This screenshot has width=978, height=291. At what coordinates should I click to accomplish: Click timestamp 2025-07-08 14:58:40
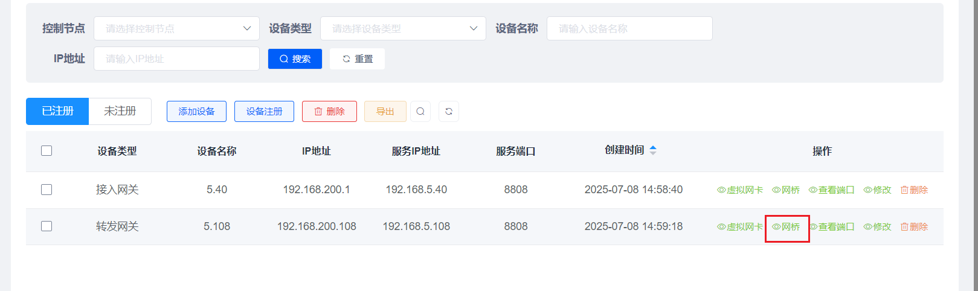[x=634, y=190]
